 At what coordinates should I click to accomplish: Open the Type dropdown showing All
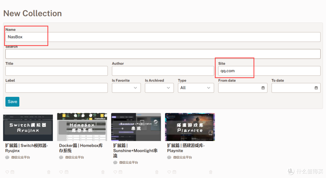(196, 88)
